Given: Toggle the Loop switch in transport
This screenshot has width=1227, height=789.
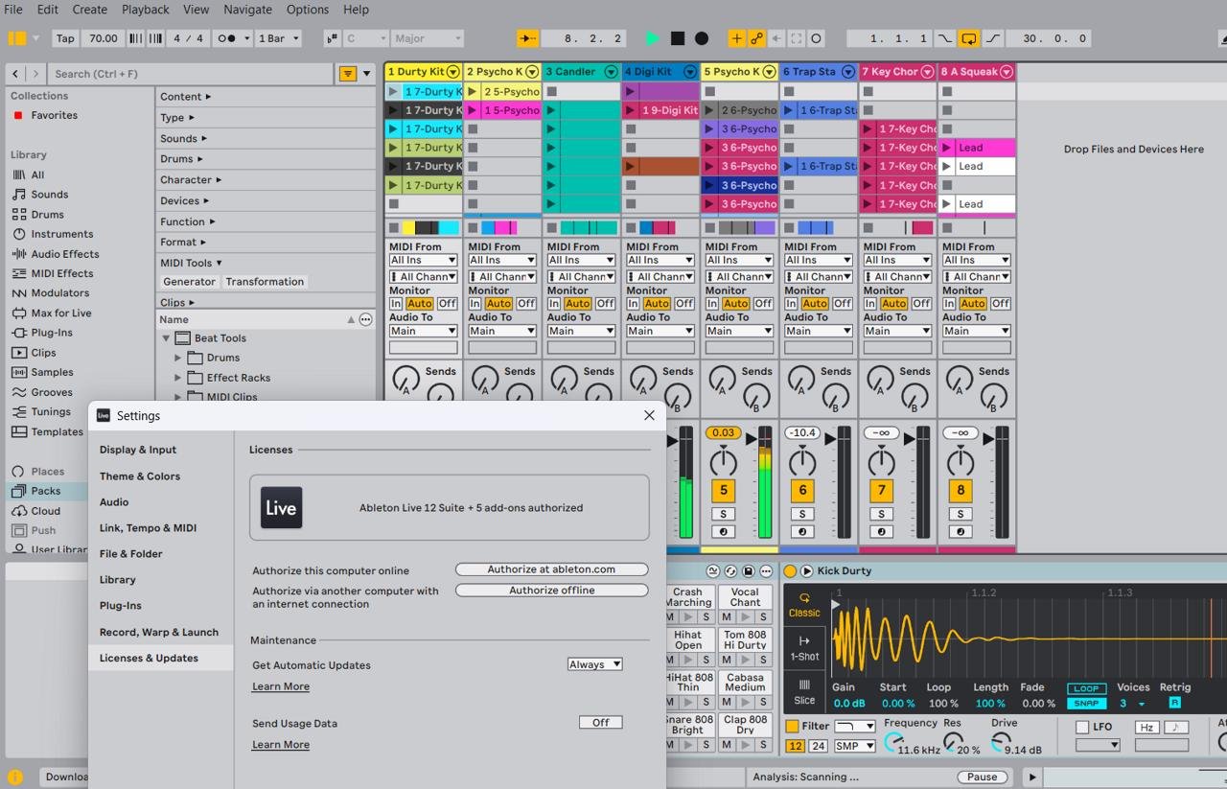Looking at the screenshot, I should click(x=969, y=38).
